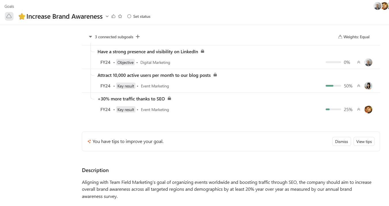
Task: Open Weights: Equal setting
Action: [354, 37]
